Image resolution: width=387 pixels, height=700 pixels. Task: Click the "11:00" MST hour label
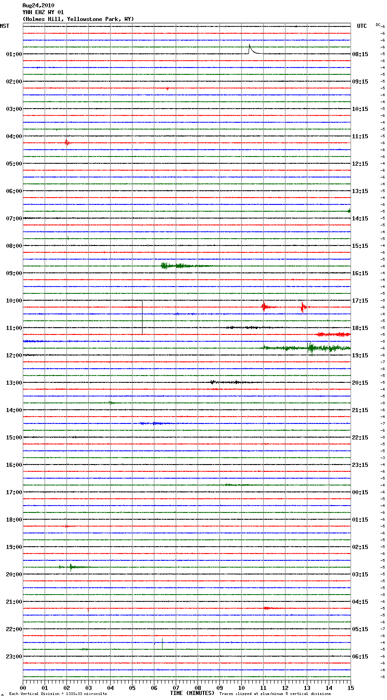14,328
